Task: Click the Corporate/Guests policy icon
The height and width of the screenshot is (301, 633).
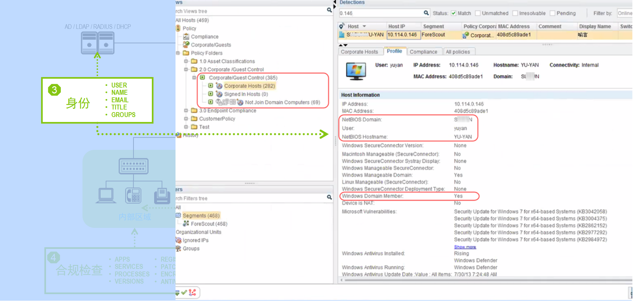Action: 186,44
